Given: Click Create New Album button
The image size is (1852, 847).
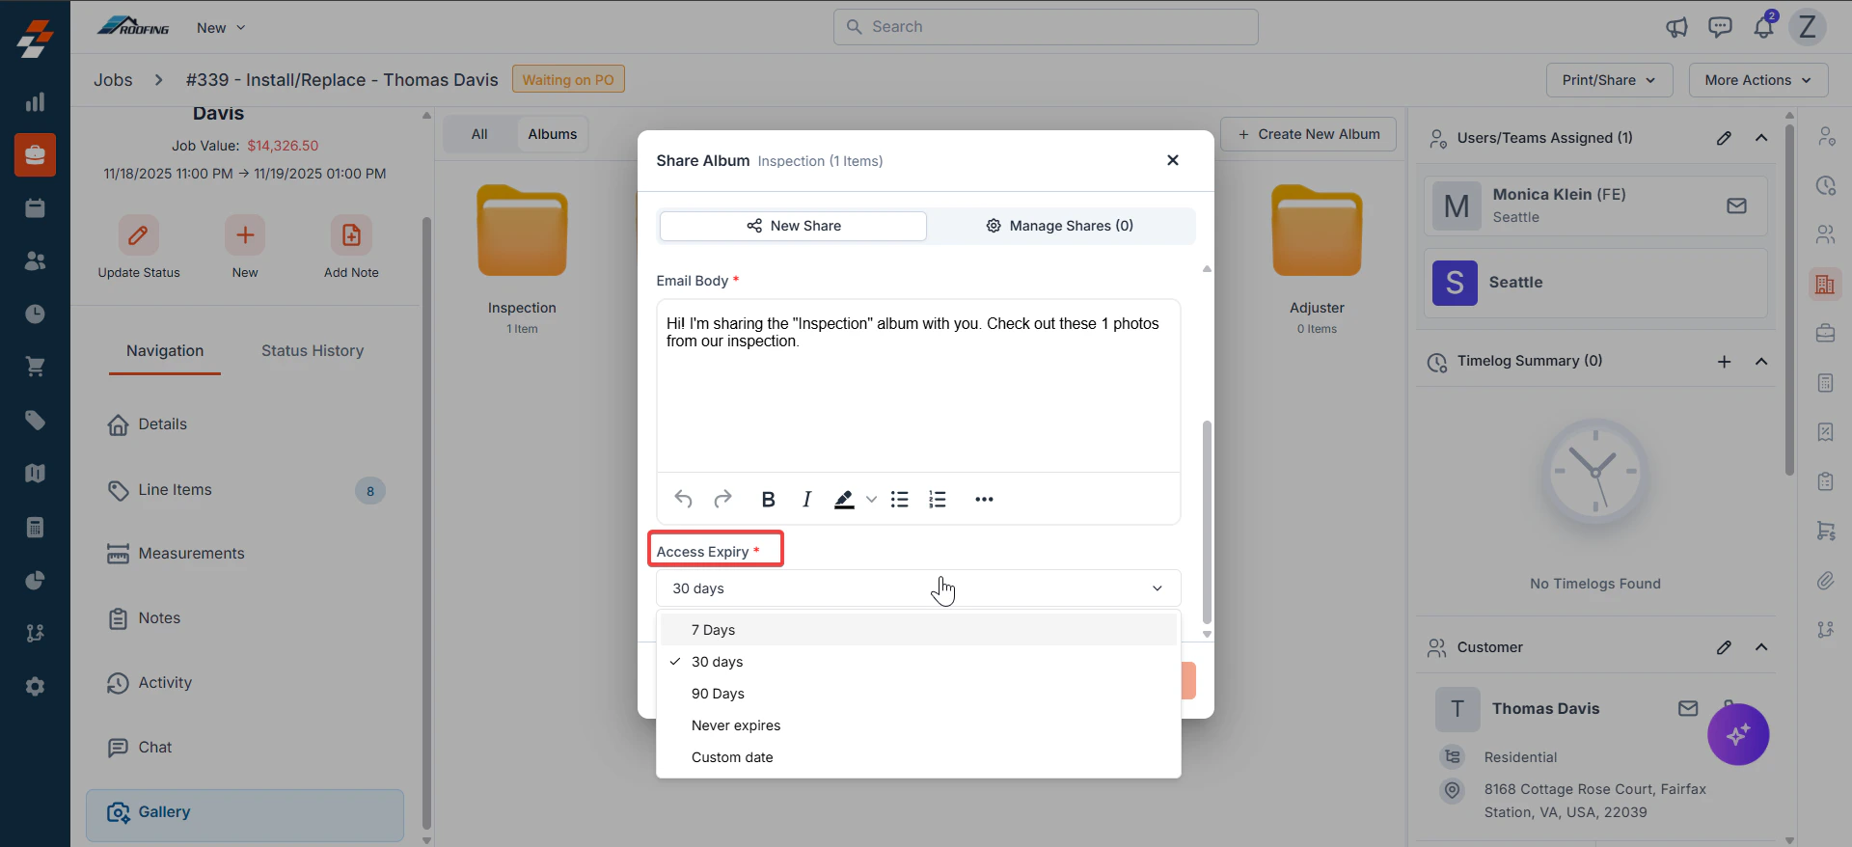Looking at the screenshot, I should point(1309,134).
